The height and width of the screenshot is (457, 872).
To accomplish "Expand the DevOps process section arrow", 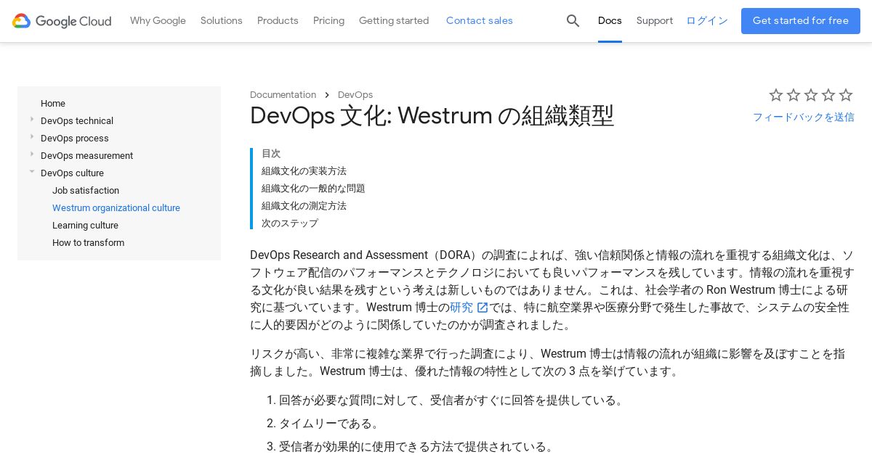I will point(32,137).
